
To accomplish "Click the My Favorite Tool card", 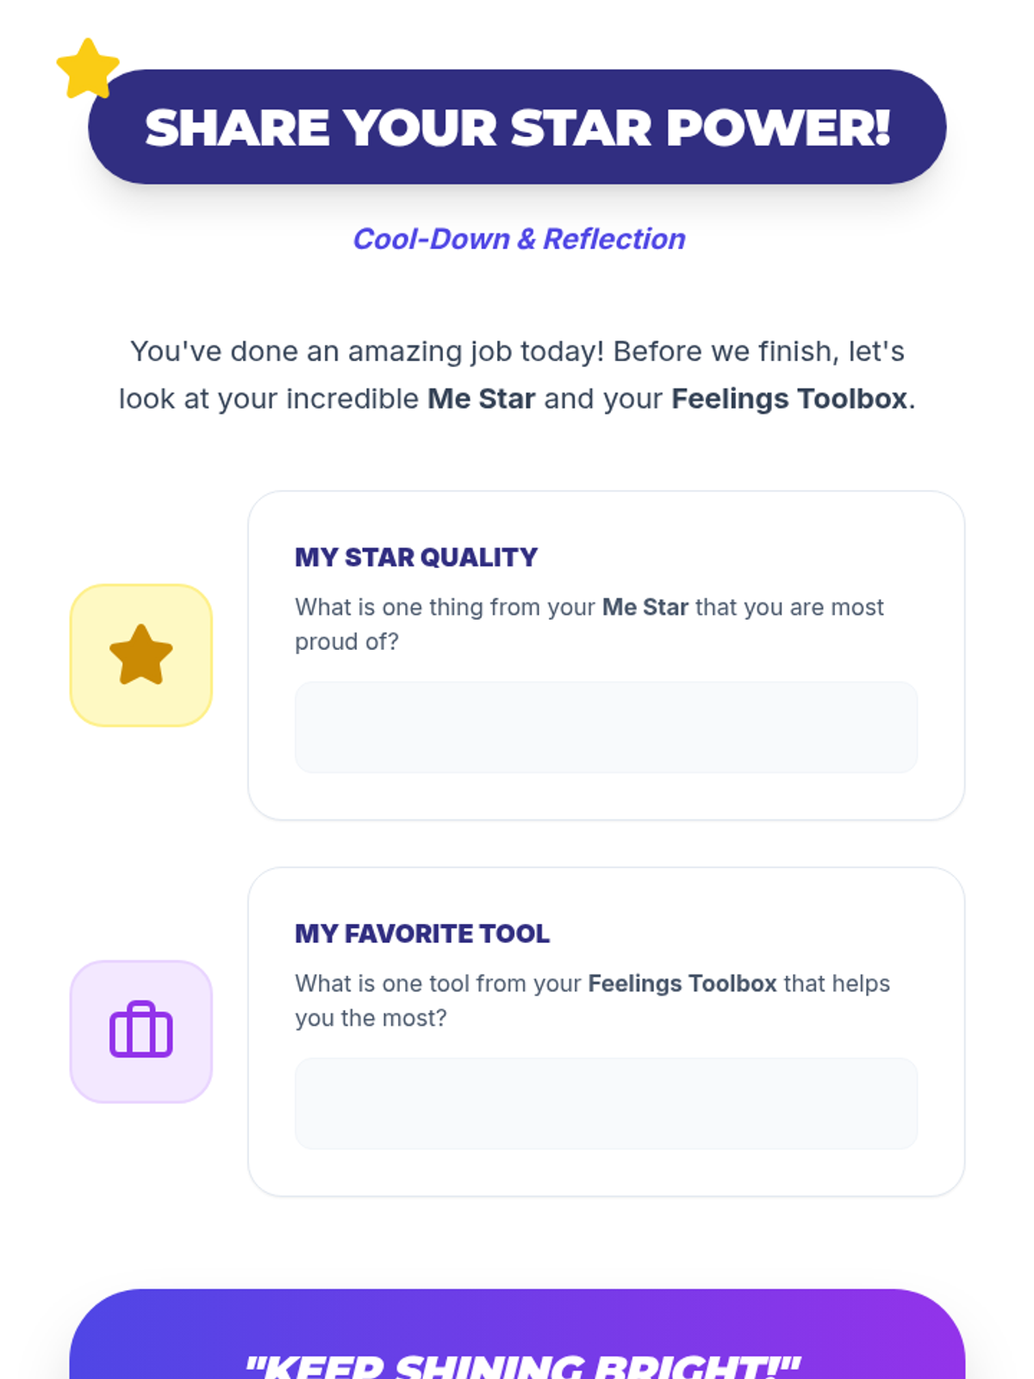I will tap(606, 1032).
